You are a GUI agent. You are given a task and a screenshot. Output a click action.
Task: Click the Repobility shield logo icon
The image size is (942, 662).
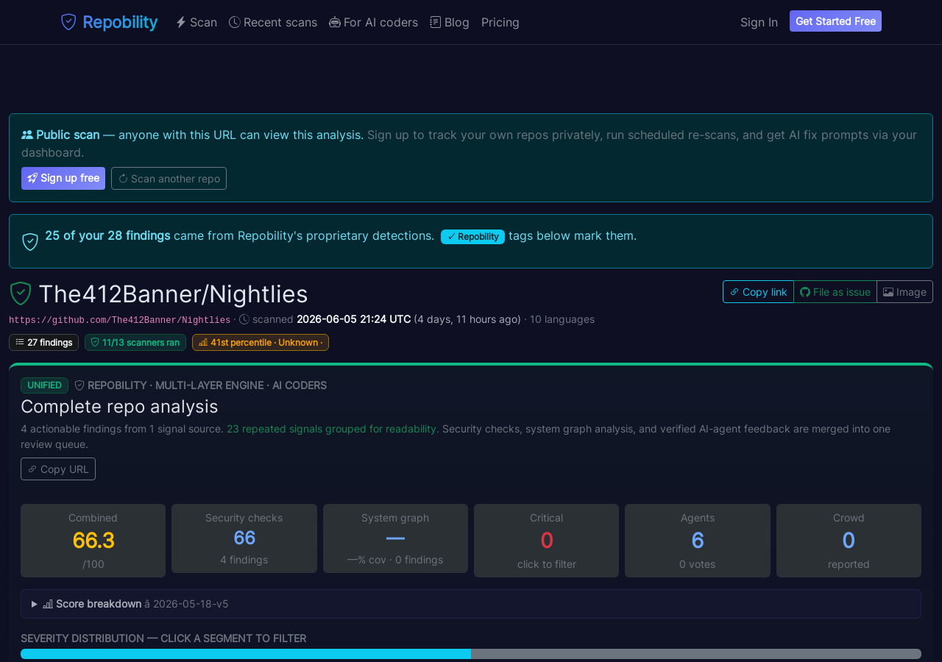[x=68, y=22]
